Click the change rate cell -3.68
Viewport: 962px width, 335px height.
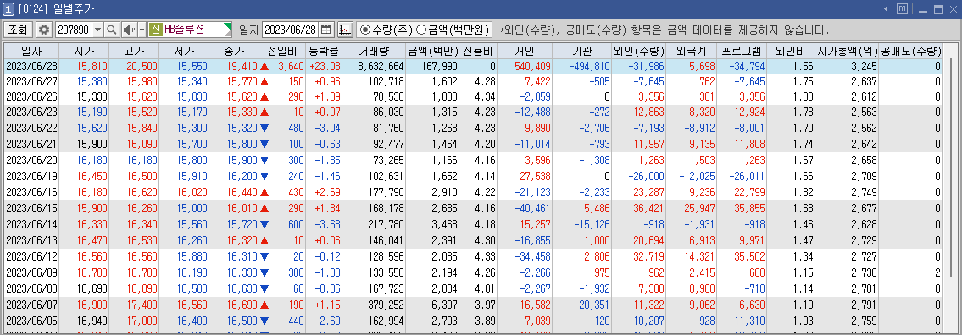(323, 224)
